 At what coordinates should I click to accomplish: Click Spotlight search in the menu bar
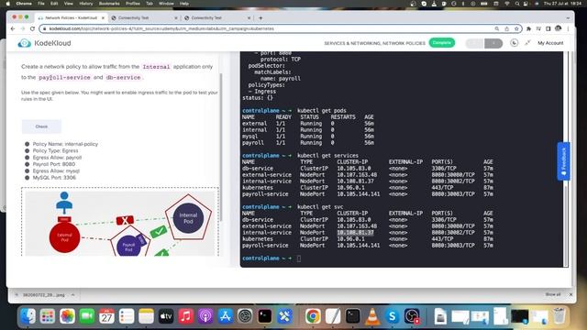(x=517, y=4)
